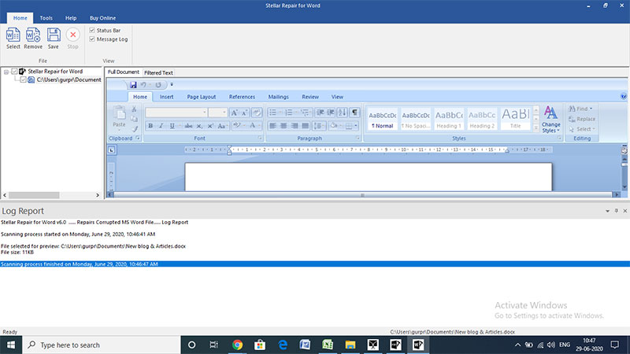Click the Paste icon in Clipboard group
The width and height of the screenshot is (630, 354).
[119, 116]
